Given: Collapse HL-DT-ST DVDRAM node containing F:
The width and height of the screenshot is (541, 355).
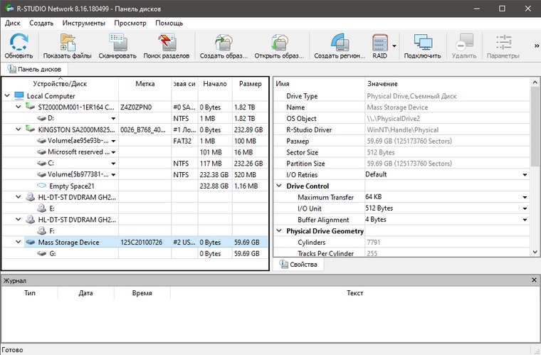Looking at the screenshot, I should 19,219.
